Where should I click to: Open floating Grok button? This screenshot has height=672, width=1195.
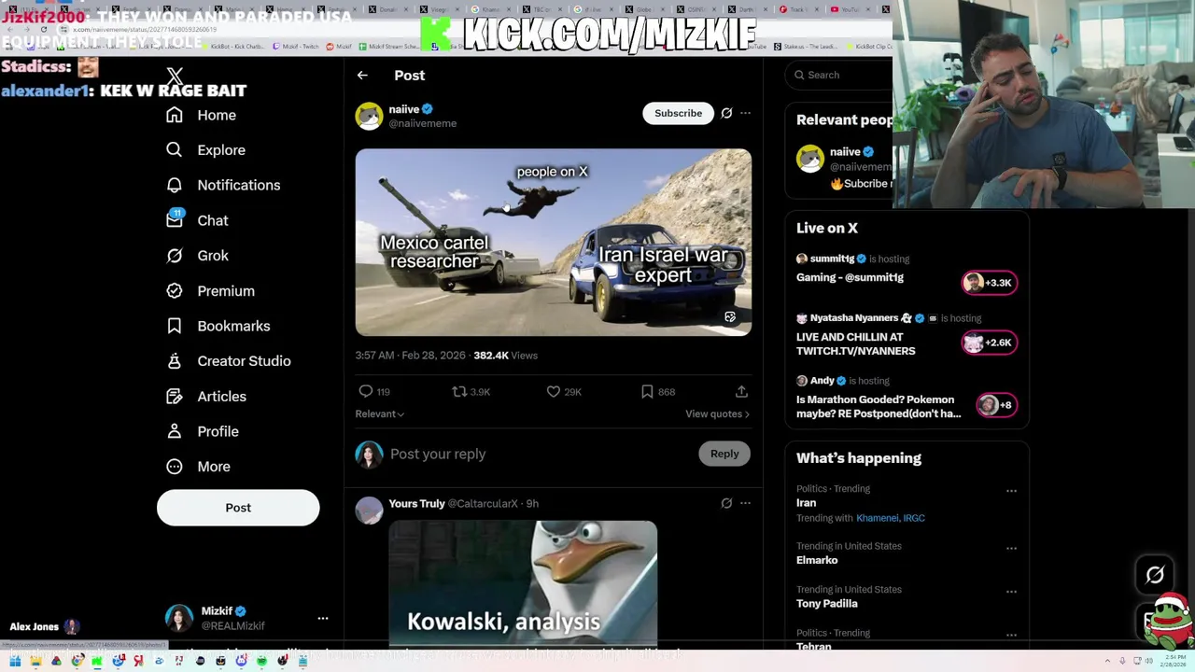[1155, 576]
